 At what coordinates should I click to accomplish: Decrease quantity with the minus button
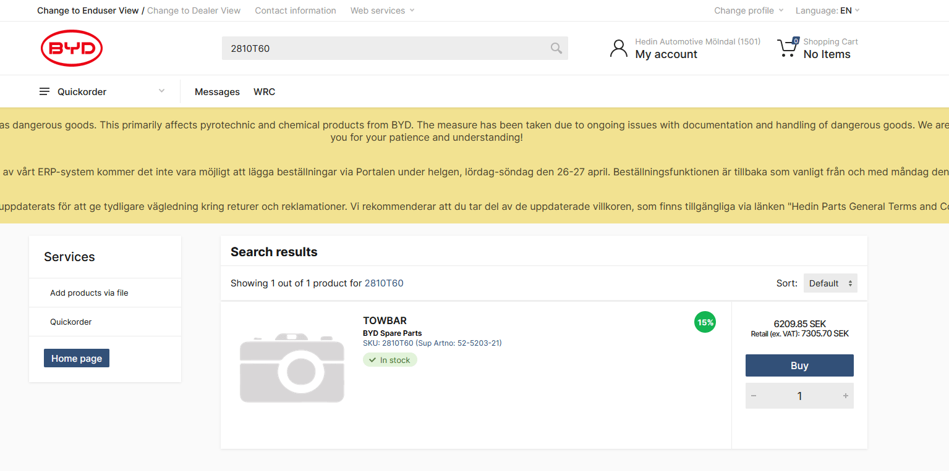click(754, 396)
